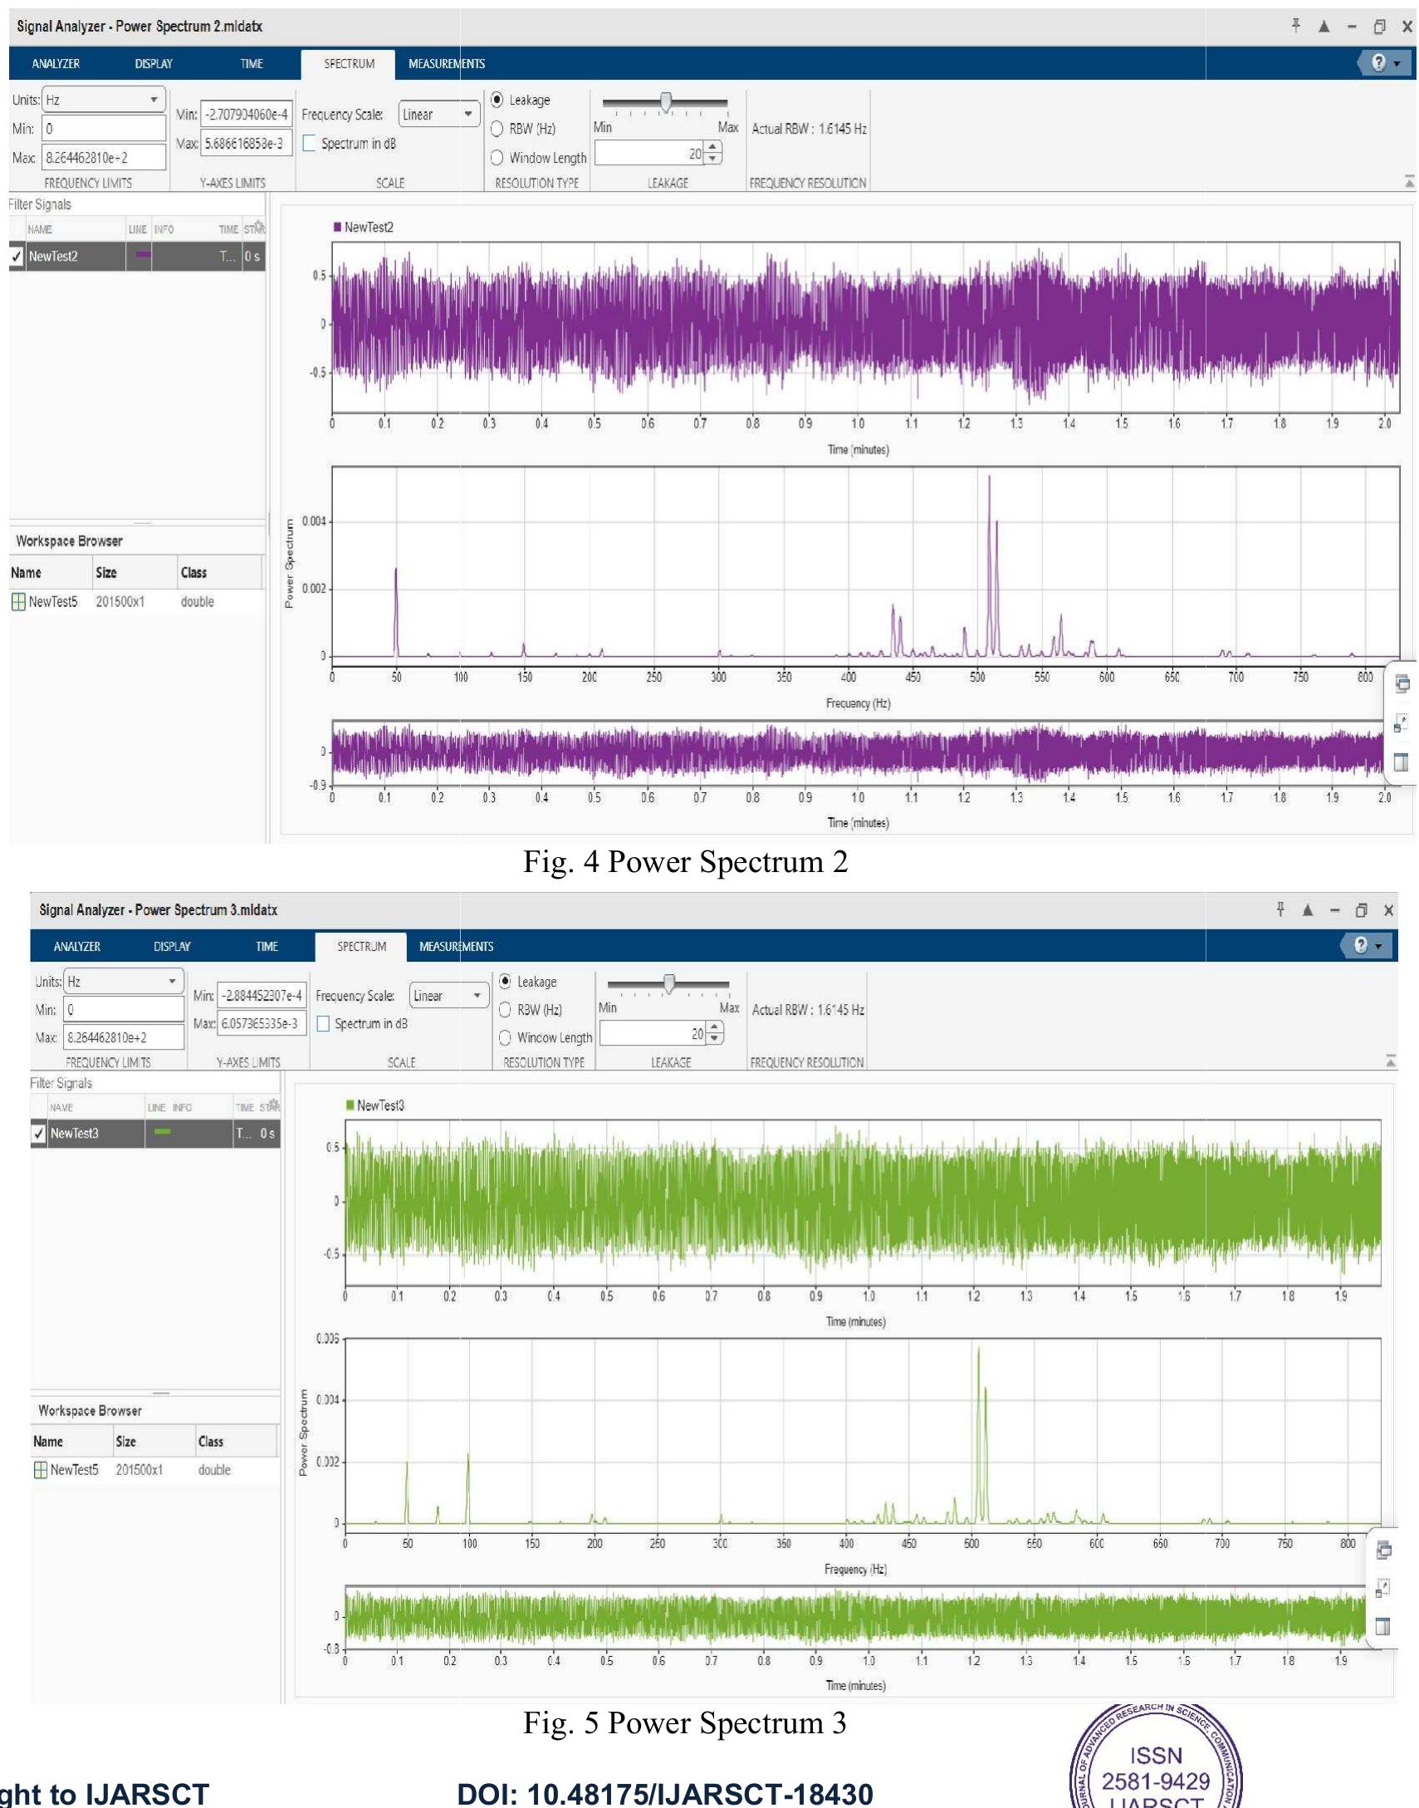The height and width of the screenshot is (1808, 1419).
Task: Increase leakage stepper value in Power Spectrum 2
Action: (x=713, y=147)
